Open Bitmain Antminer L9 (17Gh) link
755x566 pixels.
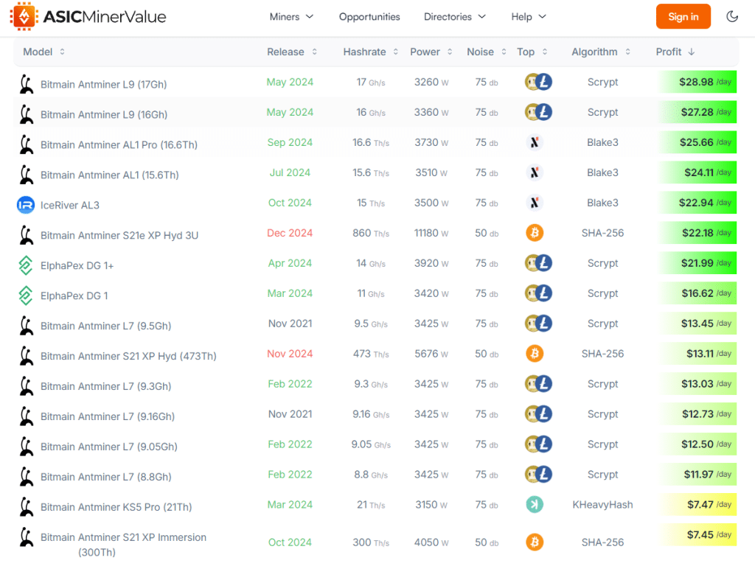click(103, 85)
